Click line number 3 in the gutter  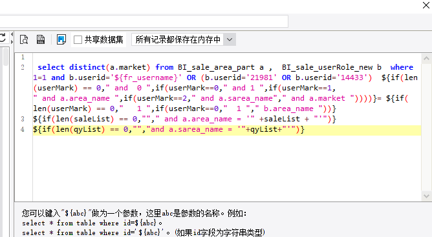coord(23,119)
